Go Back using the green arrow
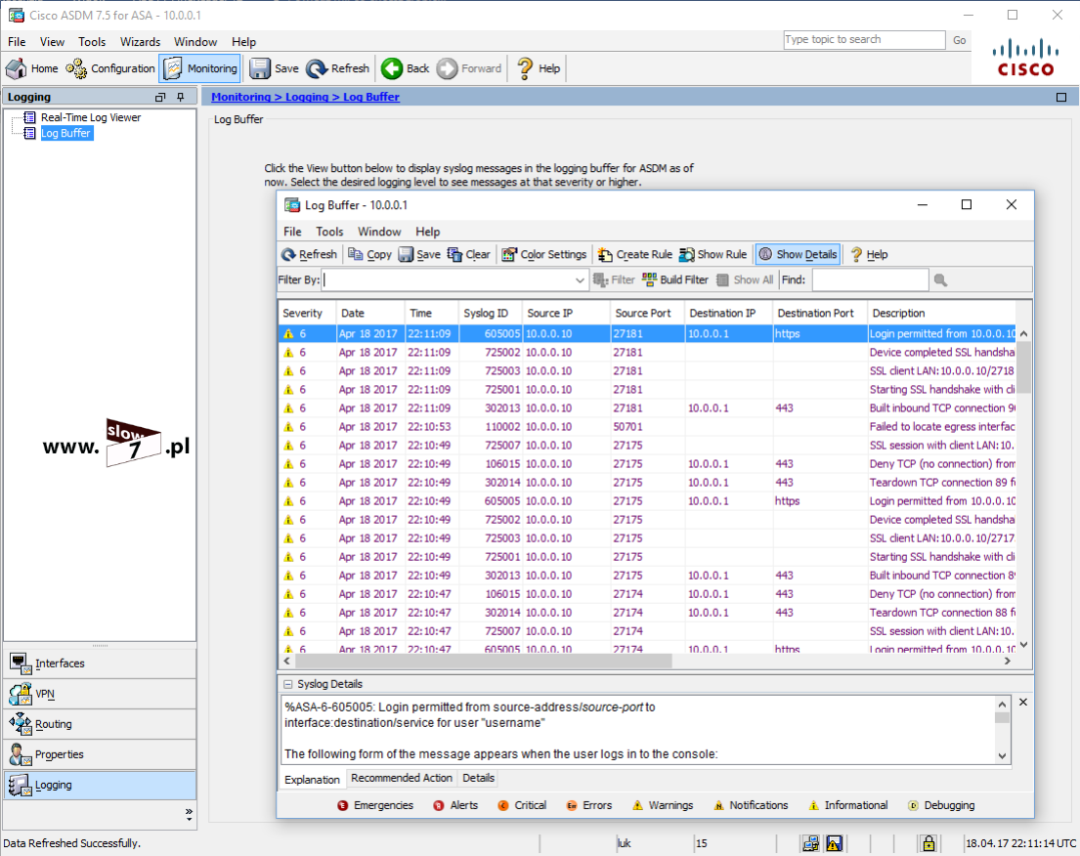This screenshot has width=1080, height=856. pyautogui.click(x=406, y=68)
